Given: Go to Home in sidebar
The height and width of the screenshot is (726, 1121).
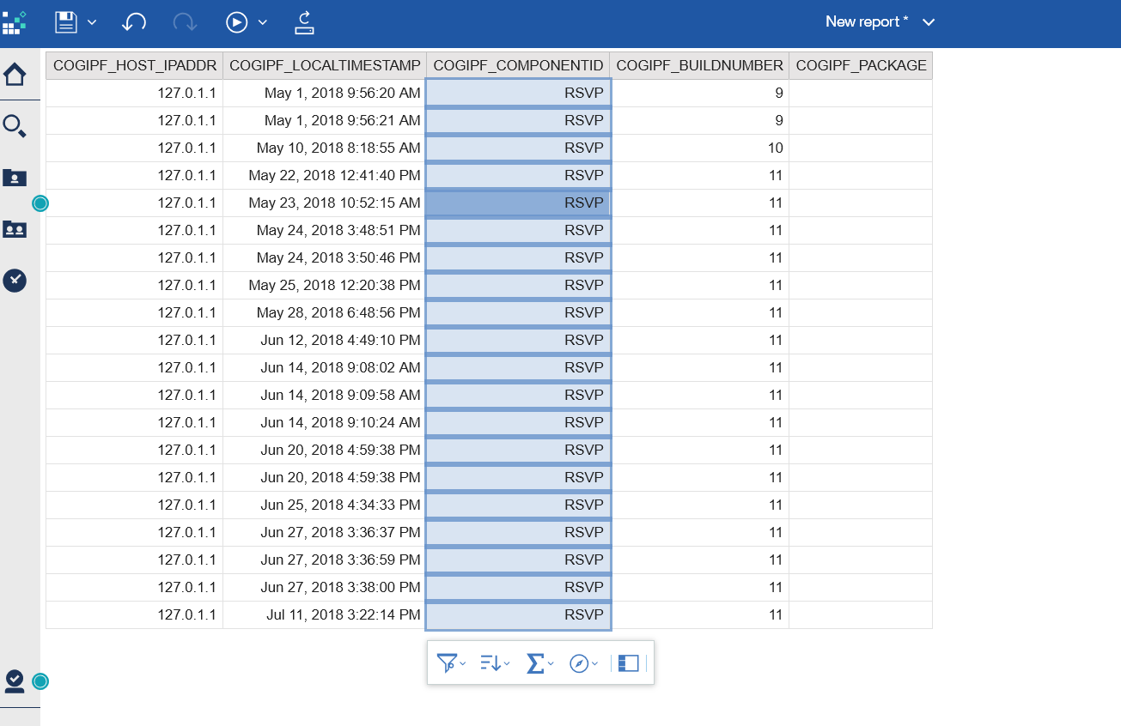Looking at the screenshot, I should (x=15, y=76).
